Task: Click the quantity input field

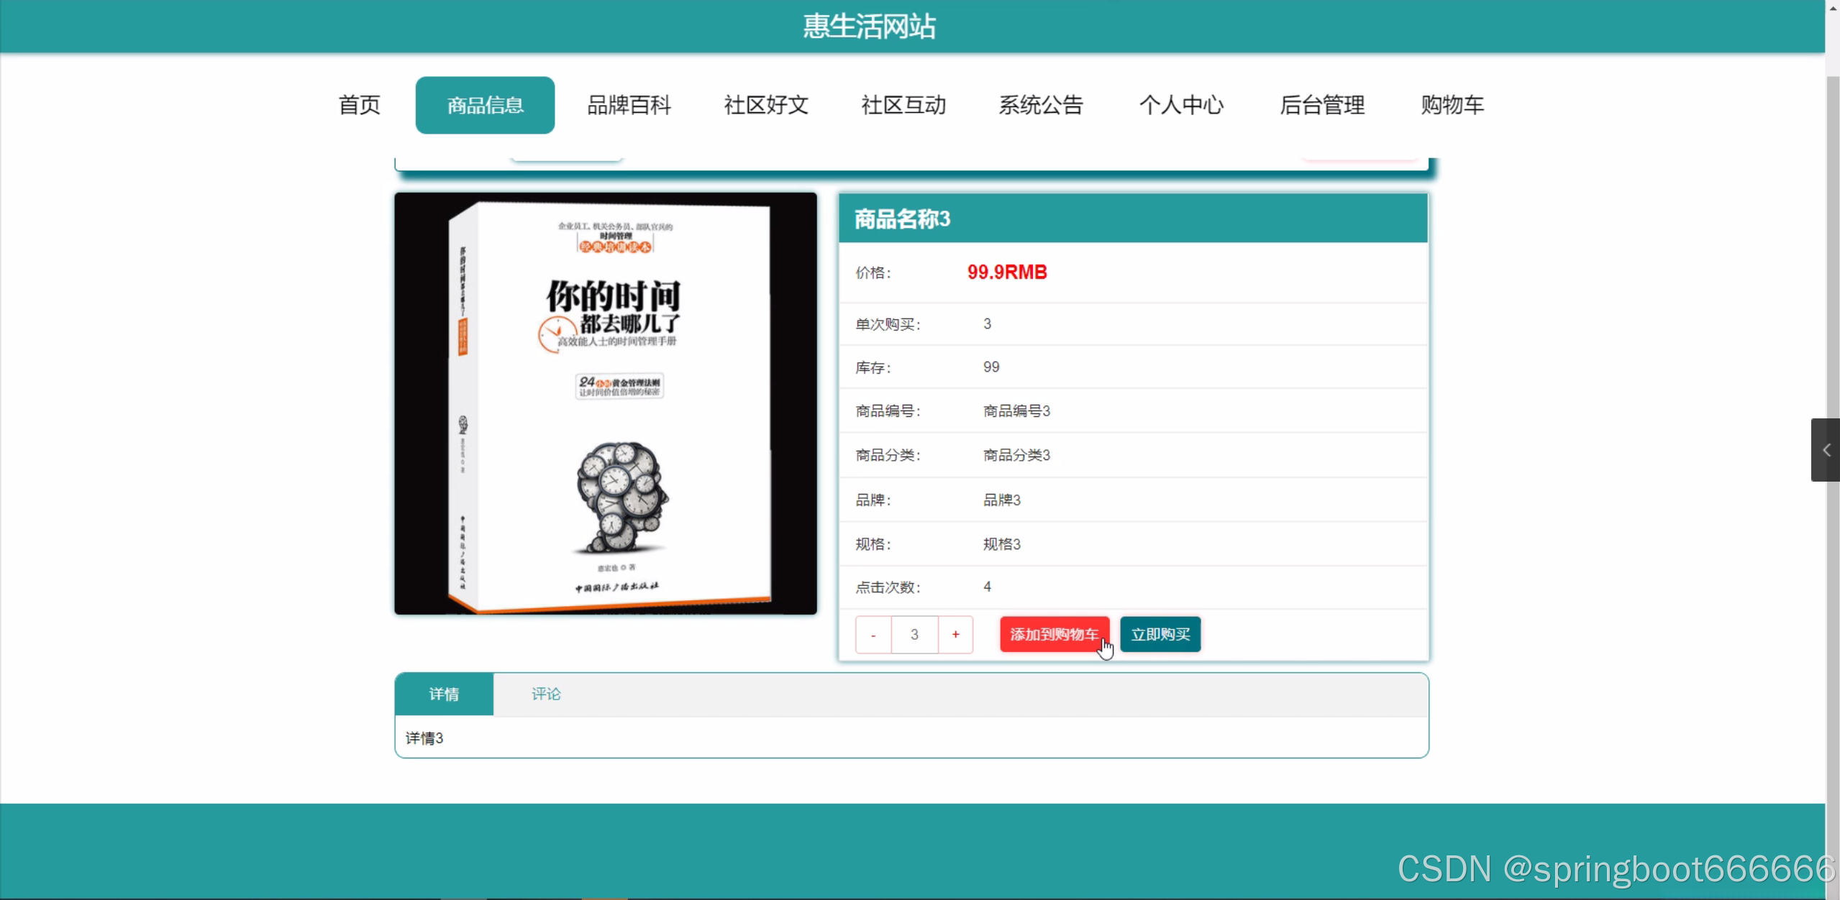Action: (914, 635)
